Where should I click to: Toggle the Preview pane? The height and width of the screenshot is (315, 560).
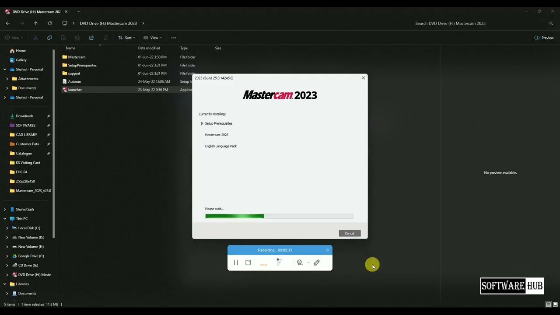point(544,38)
